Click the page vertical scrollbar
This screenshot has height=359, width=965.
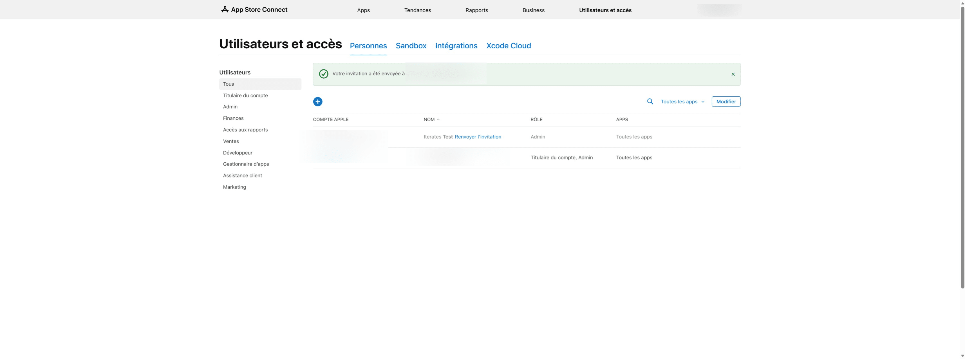point(962,147)
